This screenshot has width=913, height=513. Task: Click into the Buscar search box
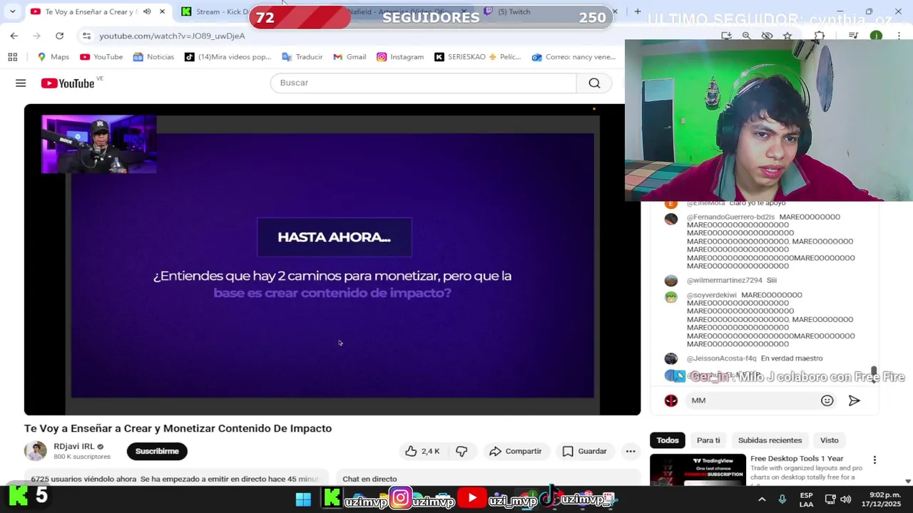pyautogui.click(x=423, y=83)
